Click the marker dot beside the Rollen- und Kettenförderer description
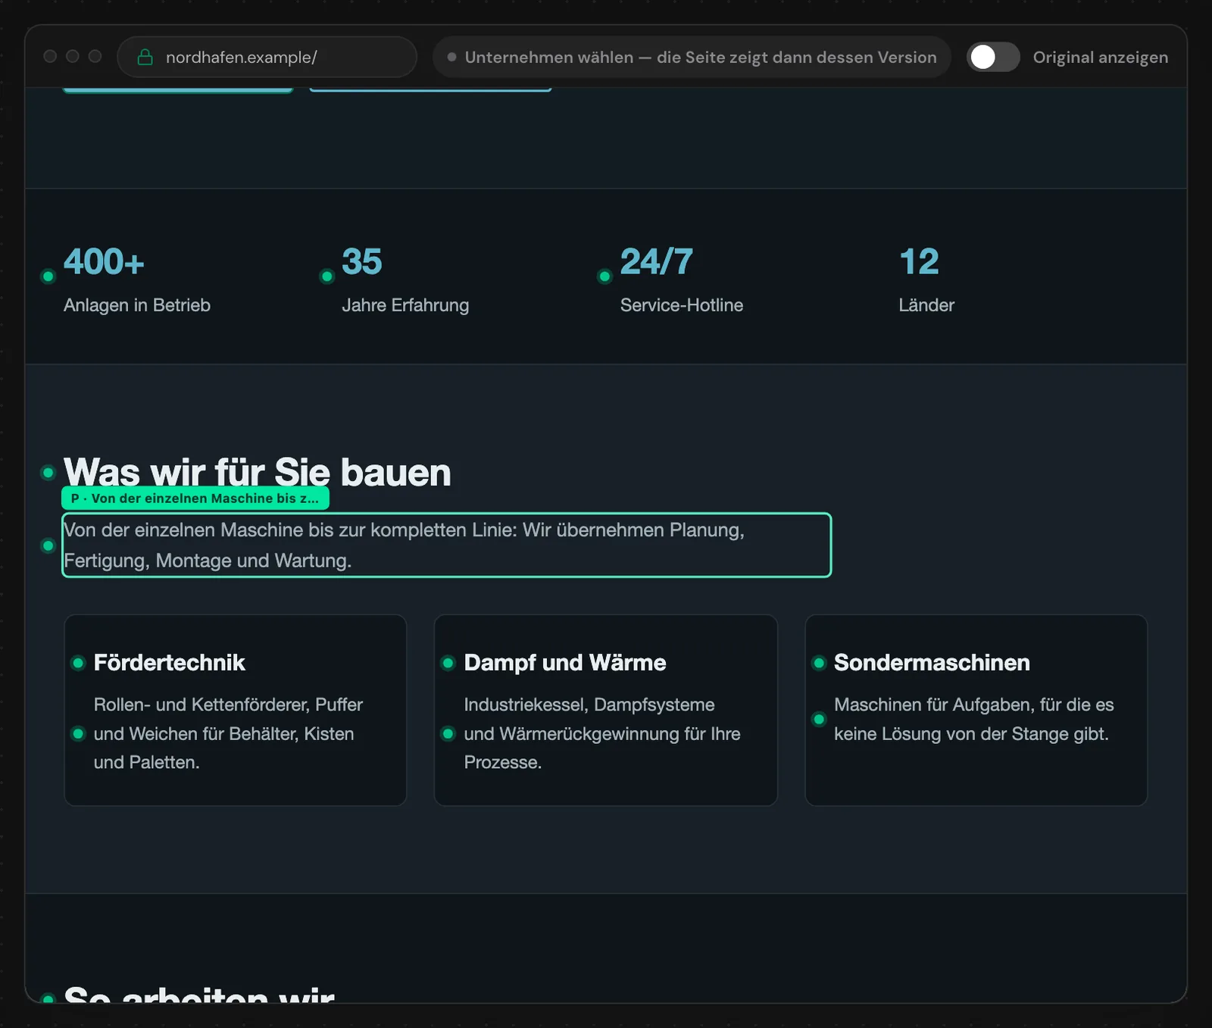The height and width of the screenshot is (1028, 1212). coord(77,733)
